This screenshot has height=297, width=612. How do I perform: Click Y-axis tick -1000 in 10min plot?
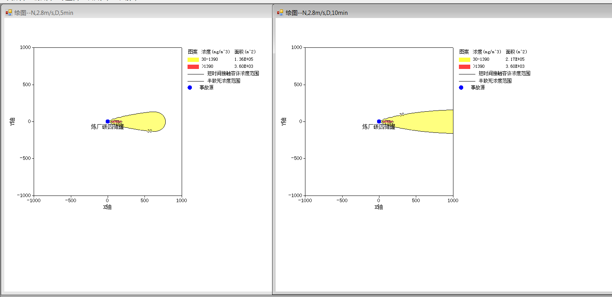(x=295, y=195)
